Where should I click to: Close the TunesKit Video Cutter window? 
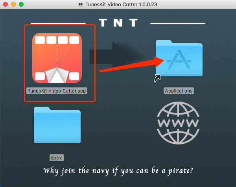[6, 4]
